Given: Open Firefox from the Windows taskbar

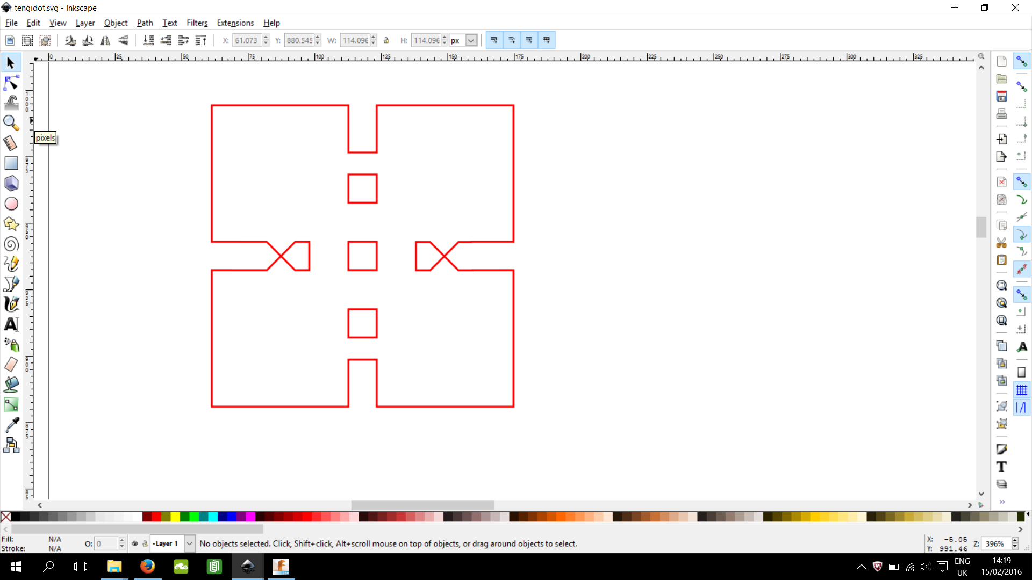Looking at the screenshot, I should [147, 567].
